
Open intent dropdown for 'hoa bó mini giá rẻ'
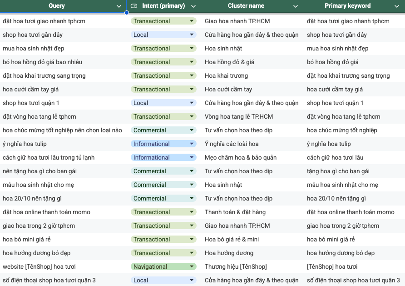coord(192,239)
